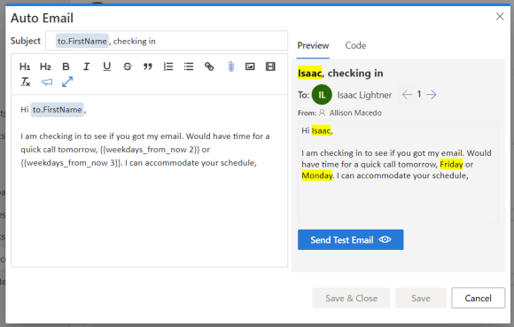This screenshot has height=327, width=514.
Task: Insert an image
Action: click(x=250, y=66)
